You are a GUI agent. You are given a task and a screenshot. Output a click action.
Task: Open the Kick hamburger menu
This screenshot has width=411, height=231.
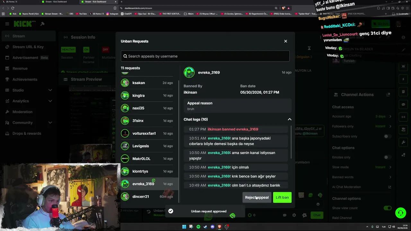(x=7, y=24)
